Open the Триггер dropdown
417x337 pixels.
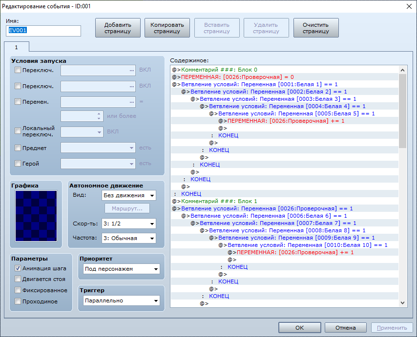point(122,300)
